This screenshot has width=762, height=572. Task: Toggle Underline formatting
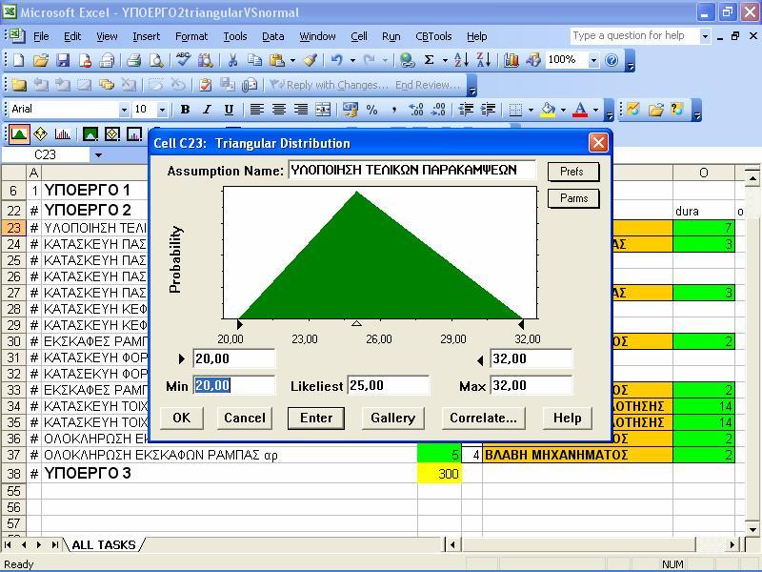click(x=229, y=110)
